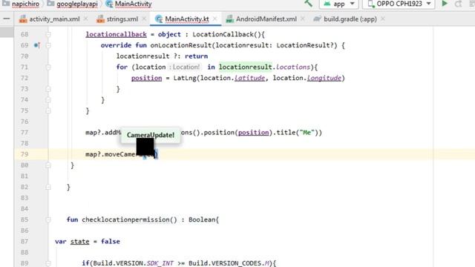Viewport: 475px width, 267px height.
Task: Click line number 79 in gutter
Action: coord(24,154)
